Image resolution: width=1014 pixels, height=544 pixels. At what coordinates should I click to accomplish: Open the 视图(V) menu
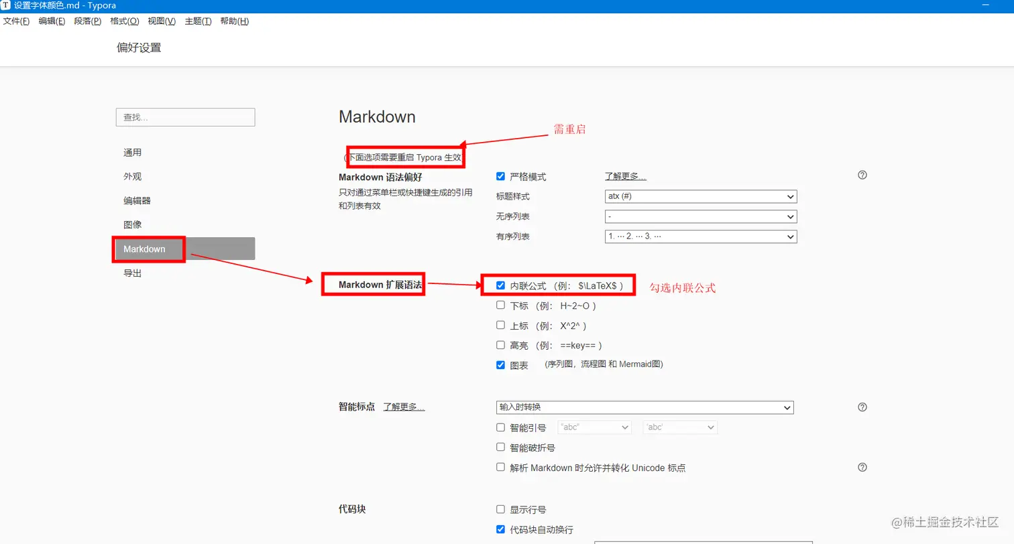tap(161, 21)
